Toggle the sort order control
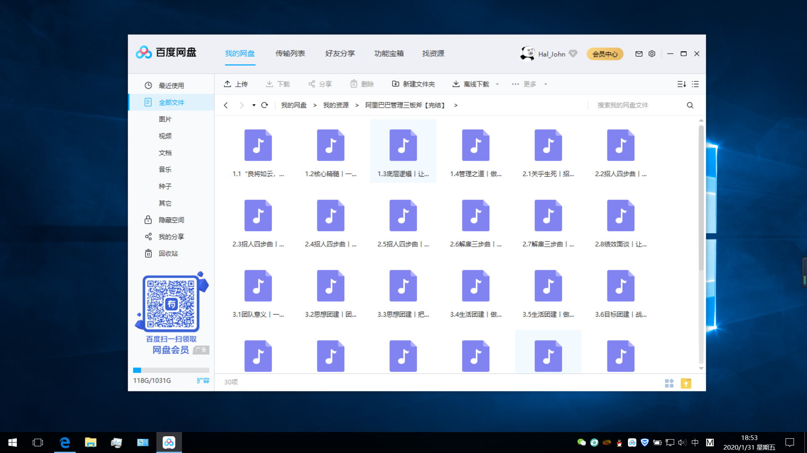The width and height of the screenshot is (807, 453). [x=681, y=84]
